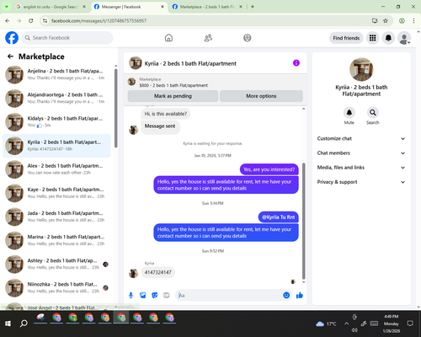
Task: Click the address bar URL
Action: 99,21
